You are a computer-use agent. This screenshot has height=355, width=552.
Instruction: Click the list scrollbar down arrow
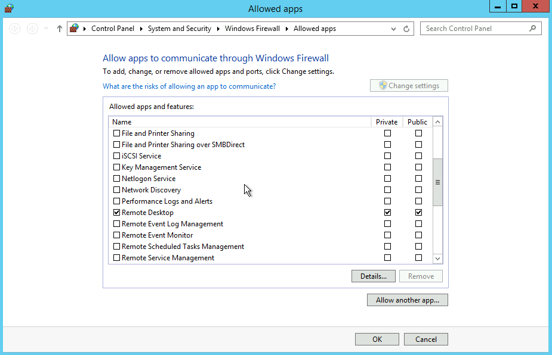[x=437, y=259]
